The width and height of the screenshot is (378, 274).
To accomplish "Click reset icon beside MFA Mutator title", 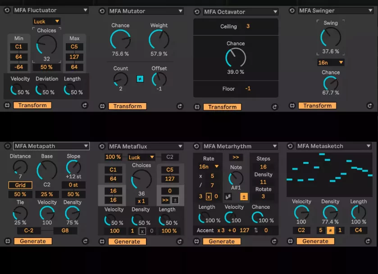I will (102, 11).
